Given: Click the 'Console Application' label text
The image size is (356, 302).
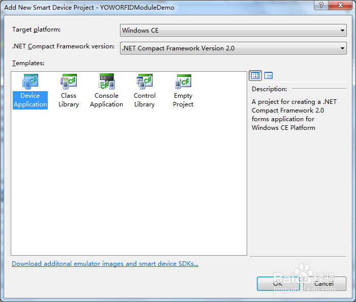Looking at the screenshot, I should click(106, 100).
